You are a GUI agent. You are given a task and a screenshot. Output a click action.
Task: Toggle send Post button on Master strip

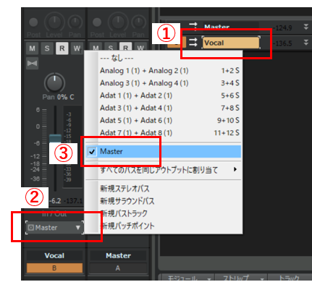tap(97, 22)
